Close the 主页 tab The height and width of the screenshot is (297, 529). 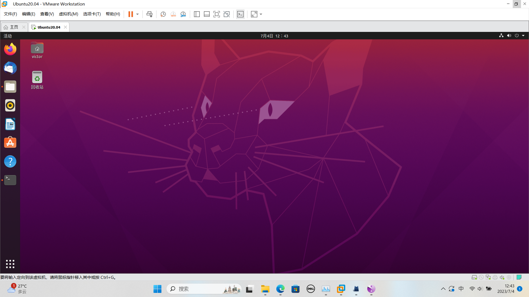[x=24, y=27]
